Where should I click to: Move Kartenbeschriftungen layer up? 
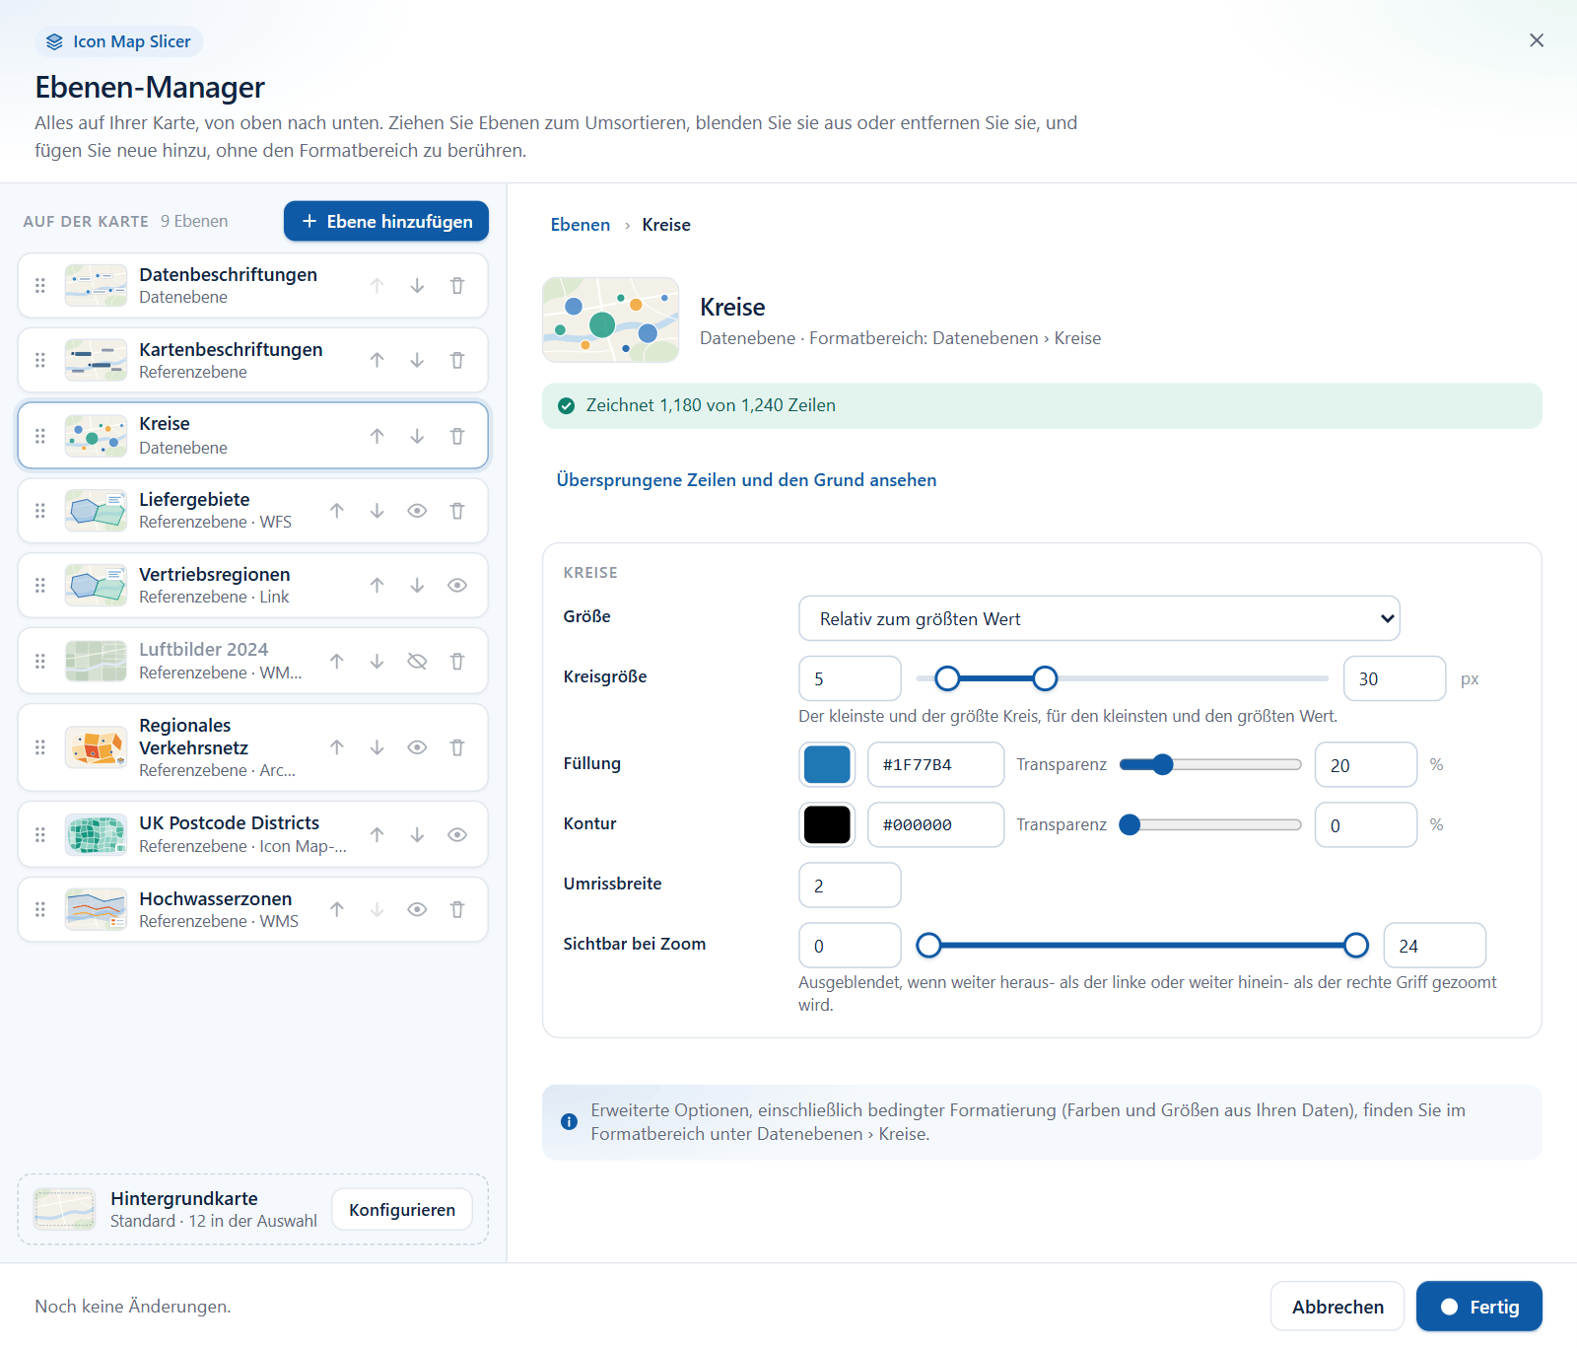pos(377,361)
